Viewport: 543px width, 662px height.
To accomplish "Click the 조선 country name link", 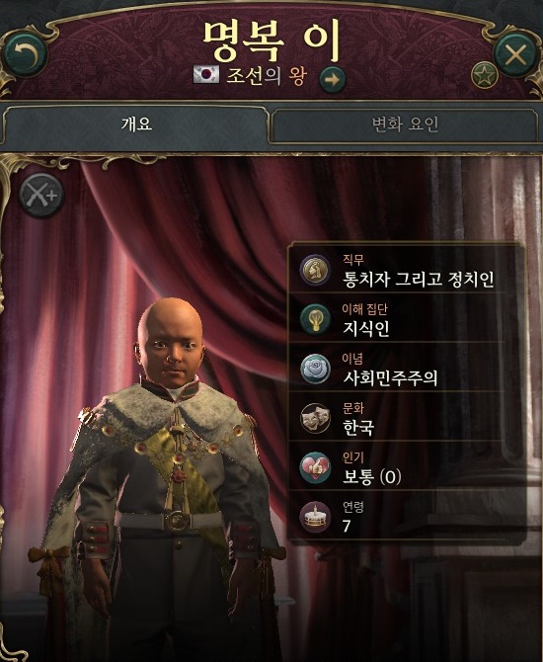I will (245, 75).
